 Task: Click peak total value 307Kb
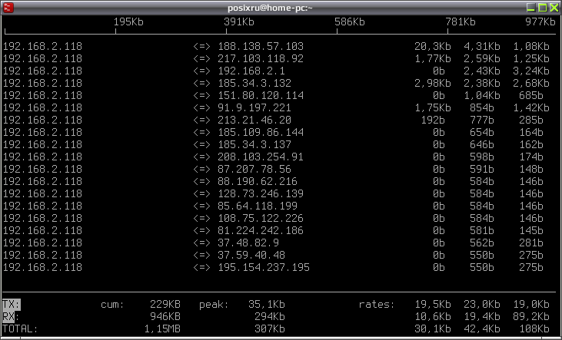270,329
